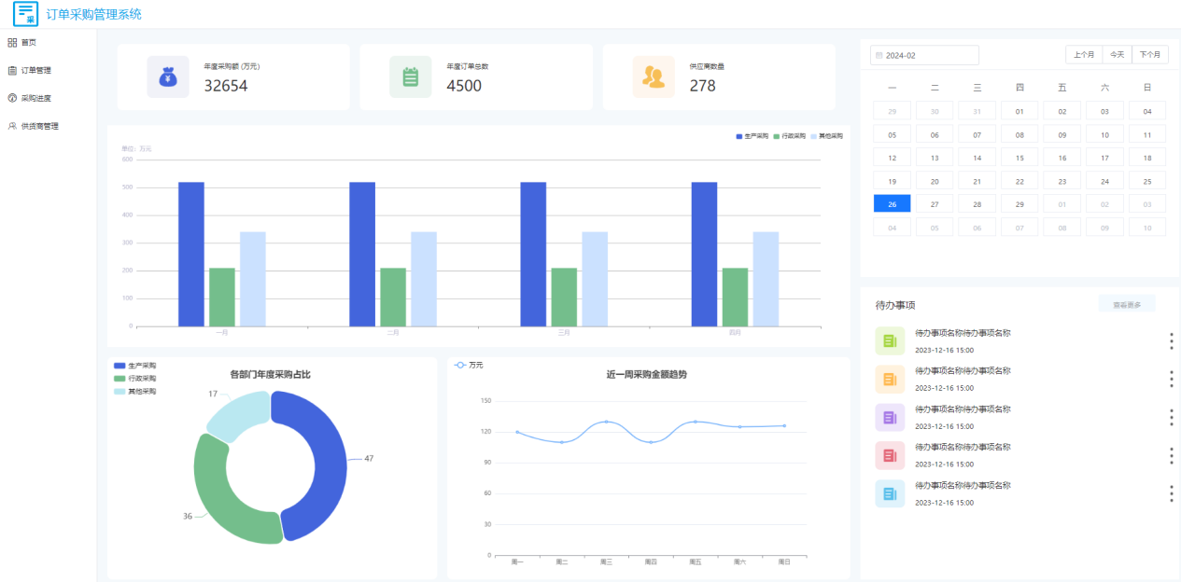Toggle 生产采购 series in bar chart legend

click(x=752, y=136)
